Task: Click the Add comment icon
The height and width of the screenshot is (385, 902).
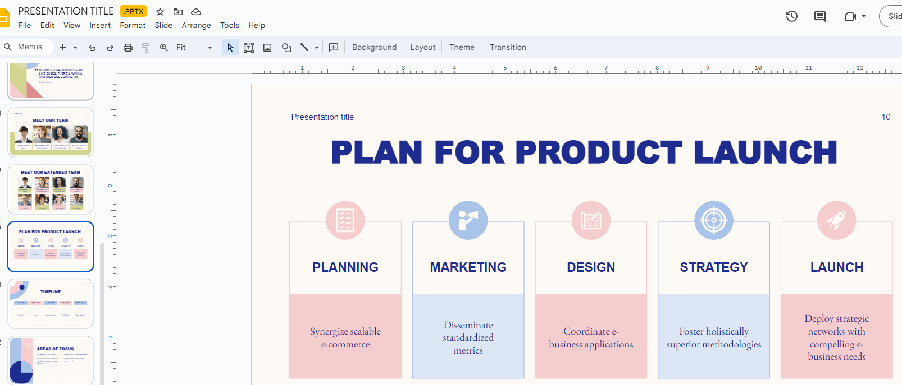Action: (334, 47)
